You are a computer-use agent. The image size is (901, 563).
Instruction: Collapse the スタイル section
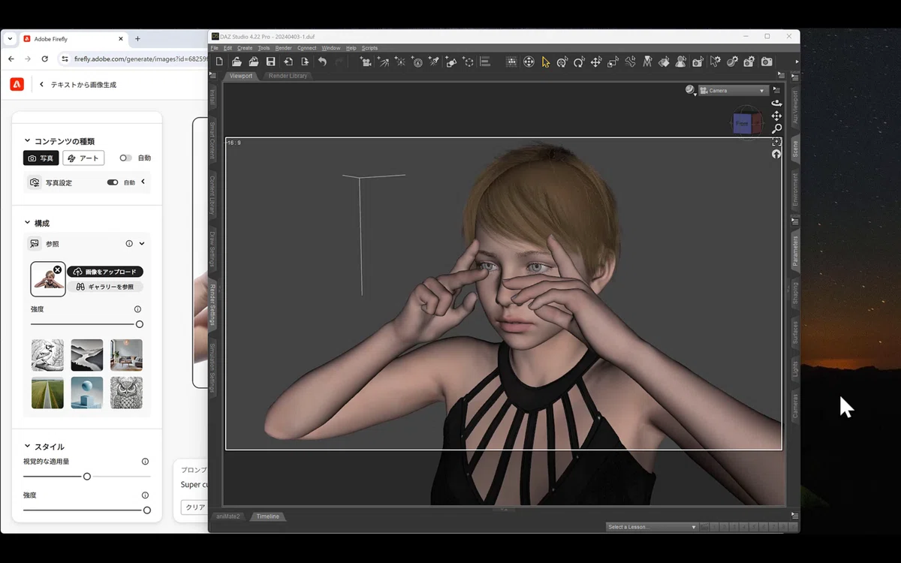point(28,447)
